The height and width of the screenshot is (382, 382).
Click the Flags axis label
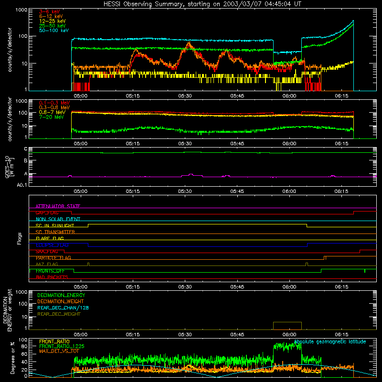[19, 238]
